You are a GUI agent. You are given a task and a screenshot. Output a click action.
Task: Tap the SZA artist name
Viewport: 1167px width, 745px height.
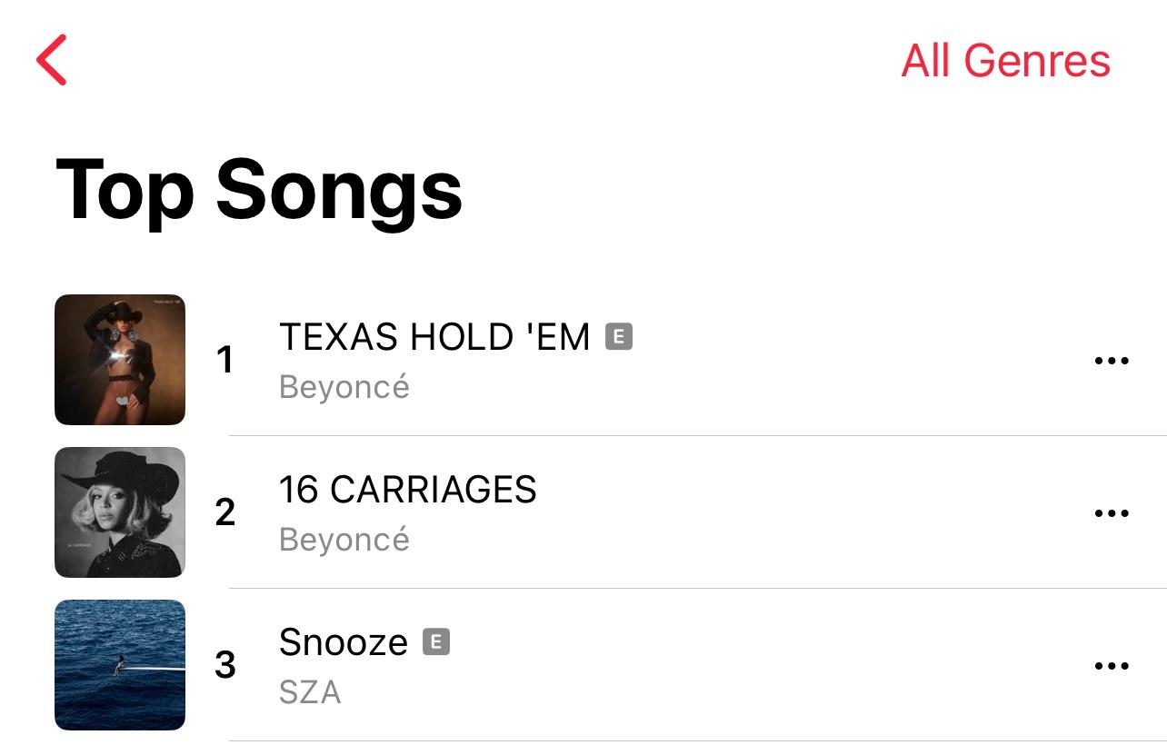click(x=310, y=692)
